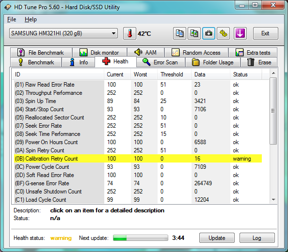Select the (01) Raw Read Error Rate row
The height and width of the screenshot is (252, 288).
[x=138, y=85]
